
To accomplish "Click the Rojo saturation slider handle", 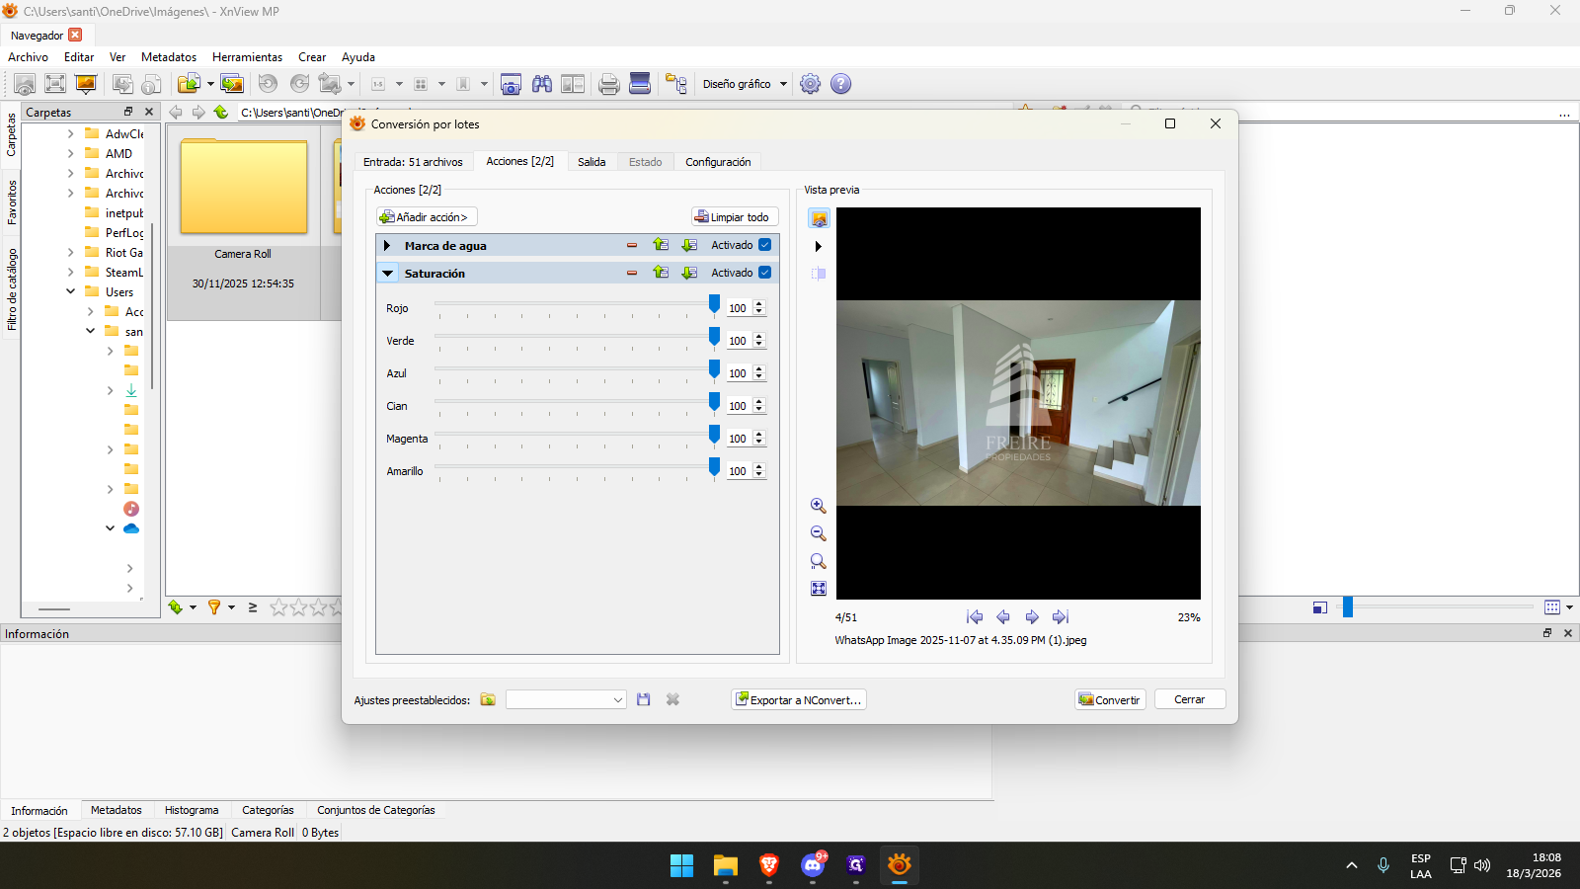I will tap(714, 305).
